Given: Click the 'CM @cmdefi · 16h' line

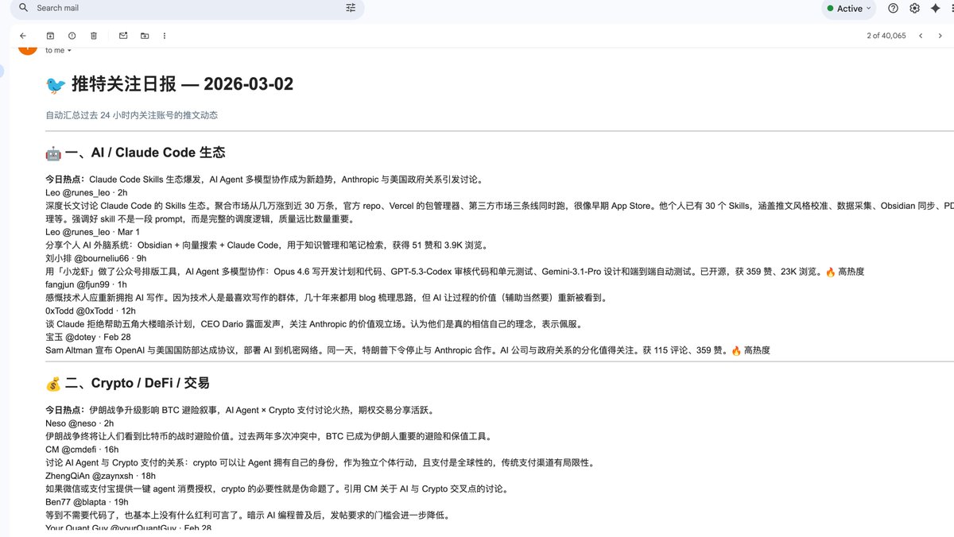Looking at the screenshot, I should click(x=82, y=450).
